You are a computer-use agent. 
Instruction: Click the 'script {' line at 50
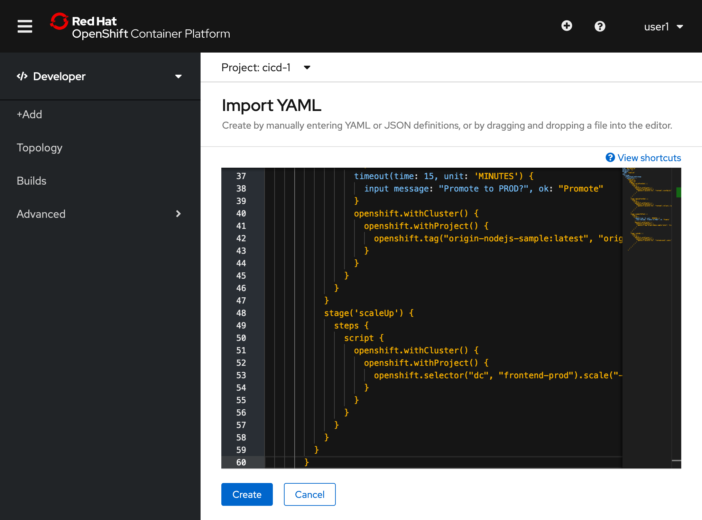(x=364, y=338)
